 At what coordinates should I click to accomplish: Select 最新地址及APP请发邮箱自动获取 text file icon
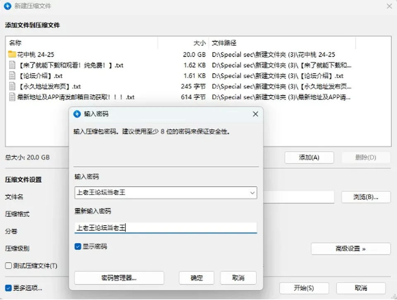(x=12, y=97)
